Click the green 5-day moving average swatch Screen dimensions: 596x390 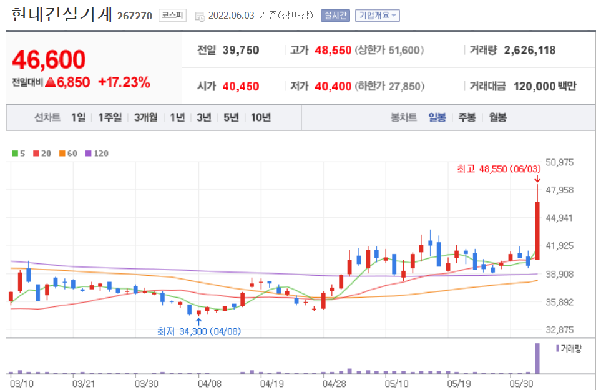point(15,153)
